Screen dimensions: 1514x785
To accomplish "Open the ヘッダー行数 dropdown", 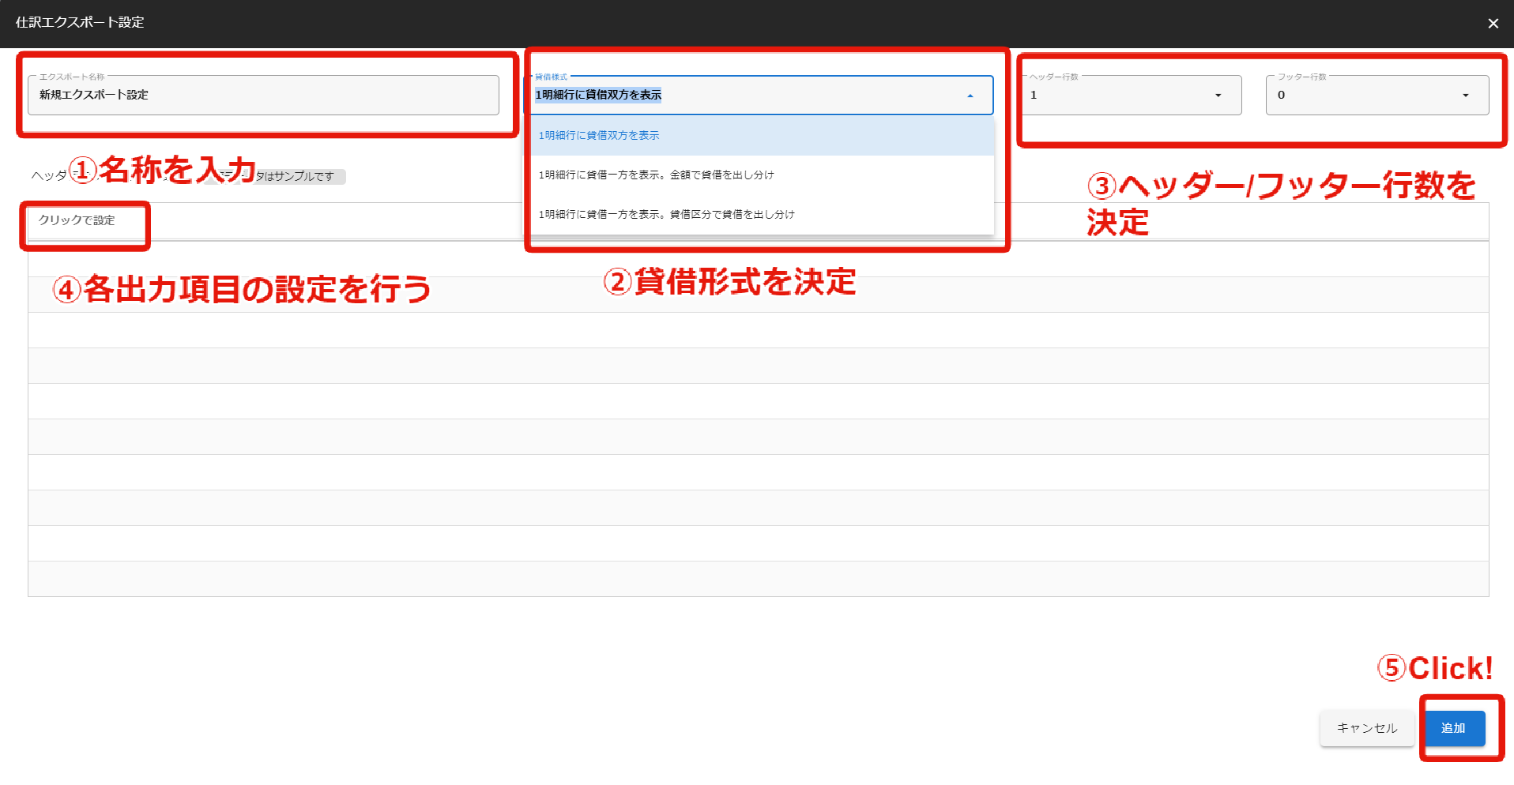I will [x=1131, y=96].
